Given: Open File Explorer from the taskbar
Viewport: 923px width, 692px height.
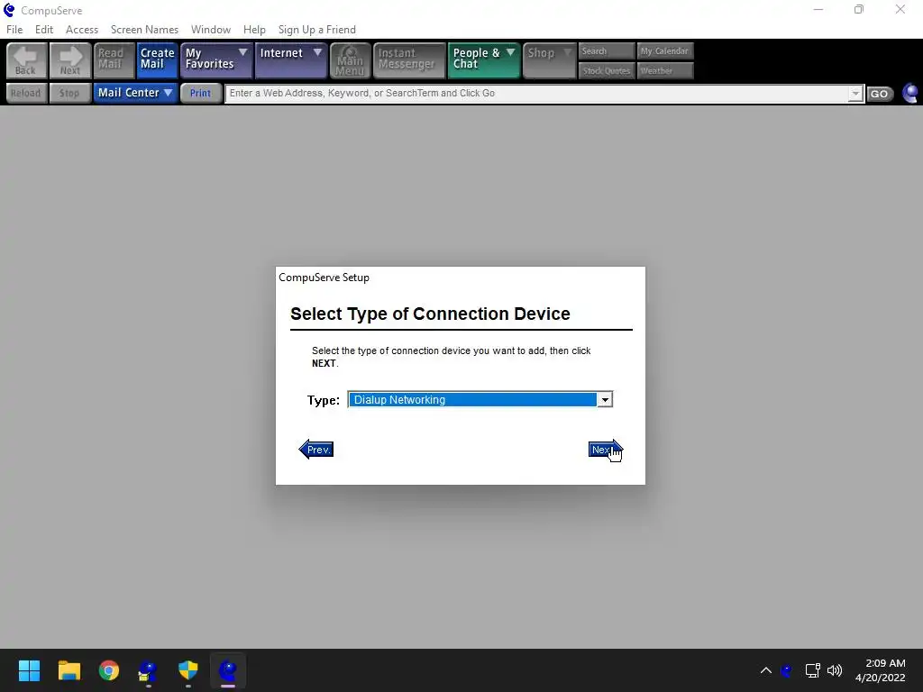Looking at the screenshot, I should (69, 670).
